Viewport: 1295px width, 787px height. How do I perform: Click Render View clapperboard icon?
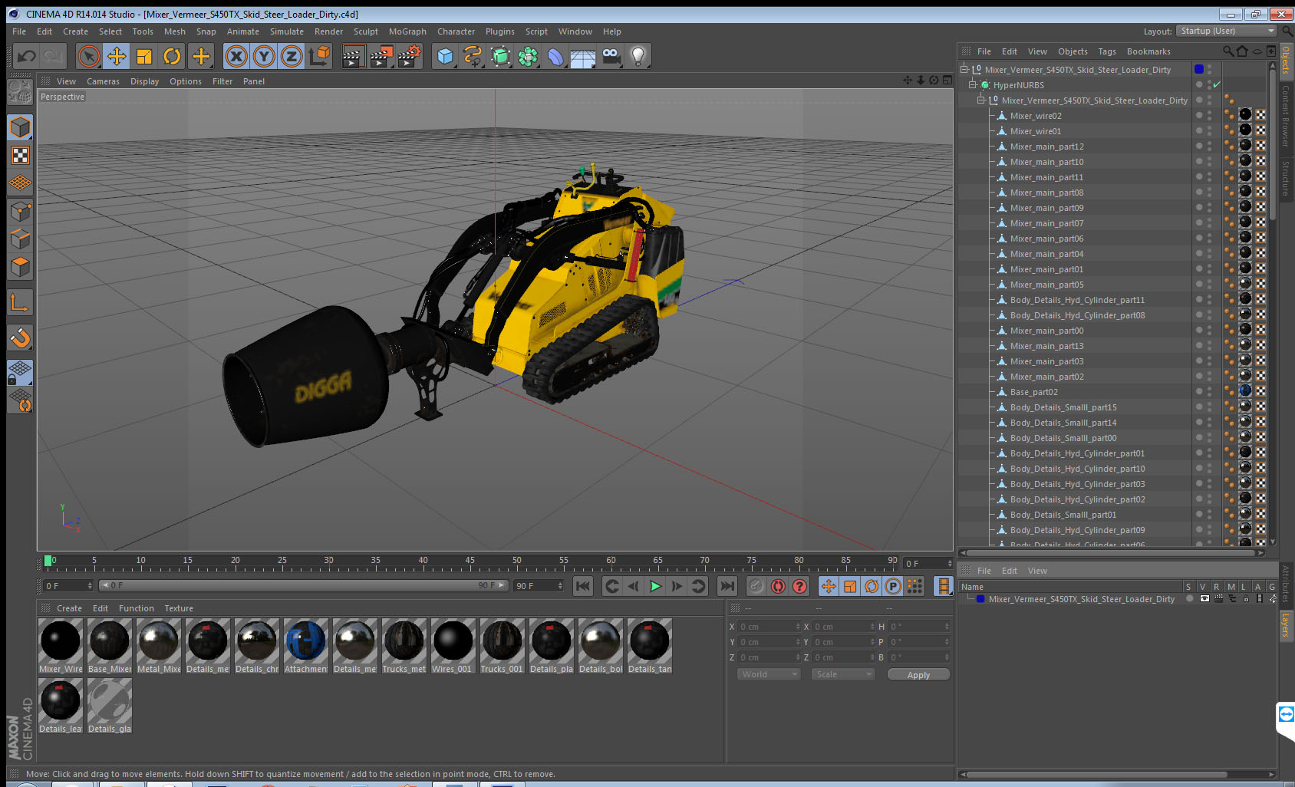353,56
